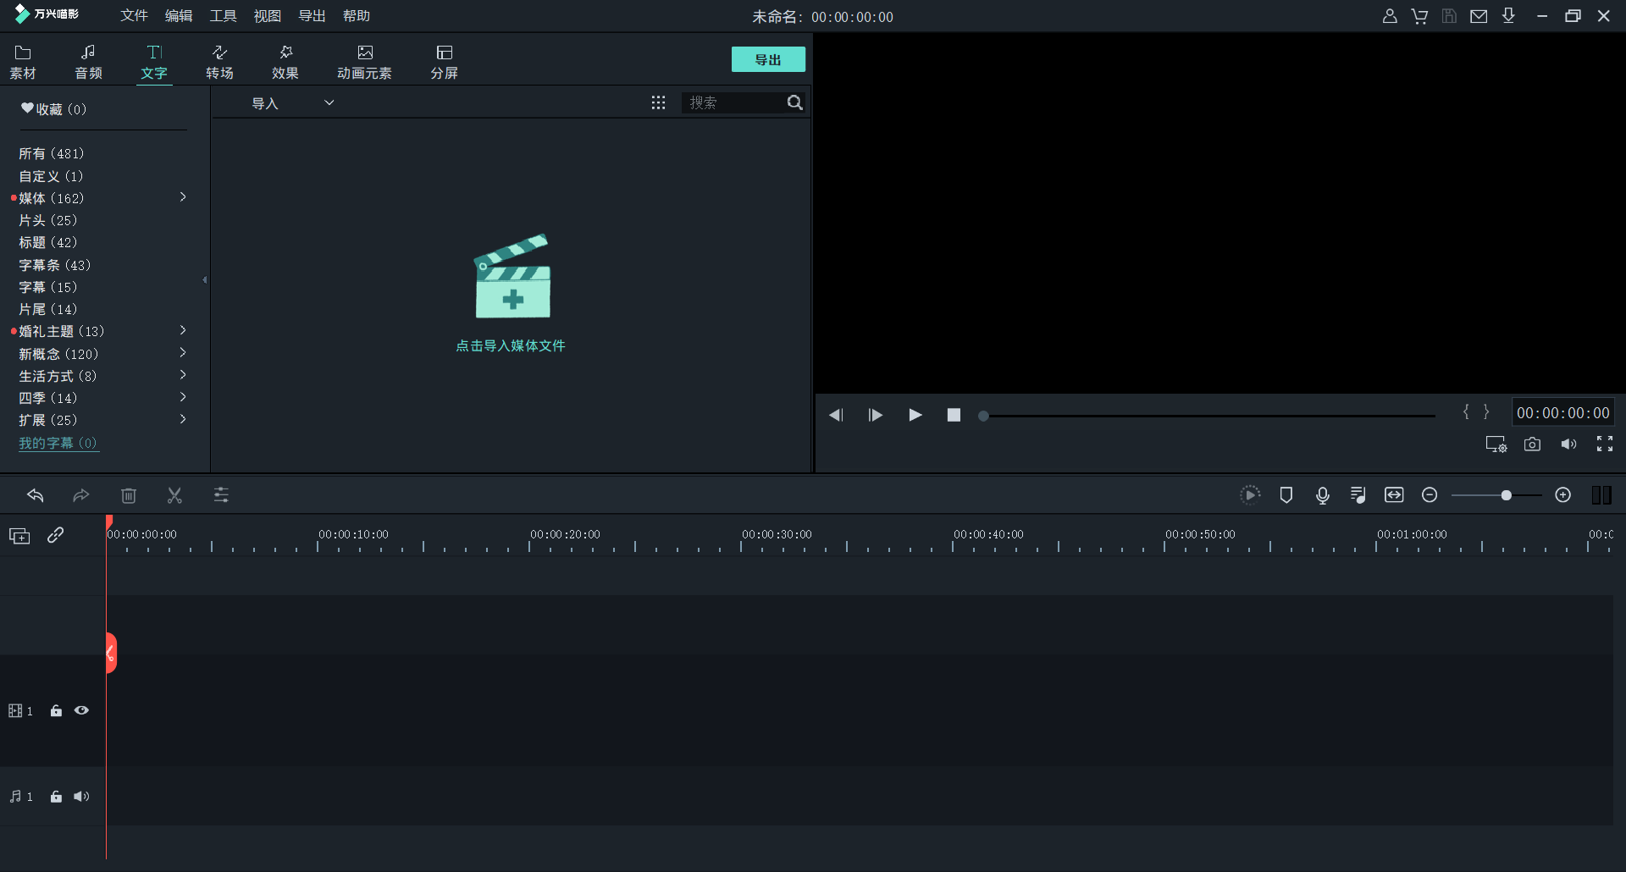The height and width of the screenshot is (872, 1626).
Task: Expand the 媒体 (162) category
Action: click(183, 197)
